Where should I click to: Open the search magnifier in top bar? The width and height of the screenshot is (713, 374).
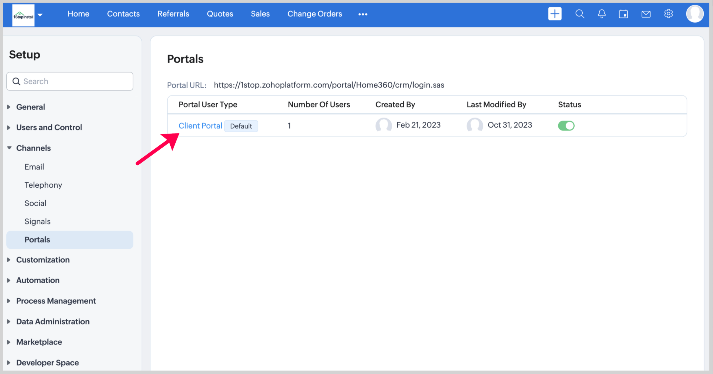[580, 14]
